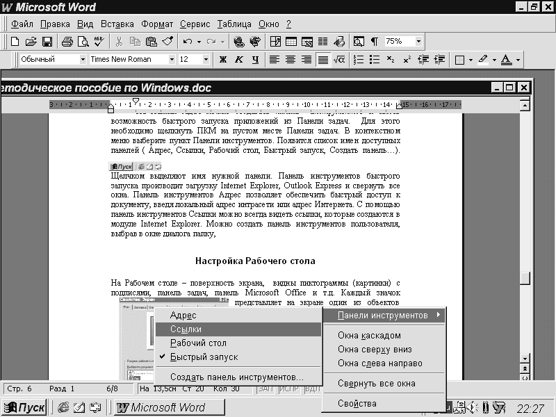Viewport: 556px width, 417px height.
Task: Open font size dropdown 12
Action: tap(206, 59)
